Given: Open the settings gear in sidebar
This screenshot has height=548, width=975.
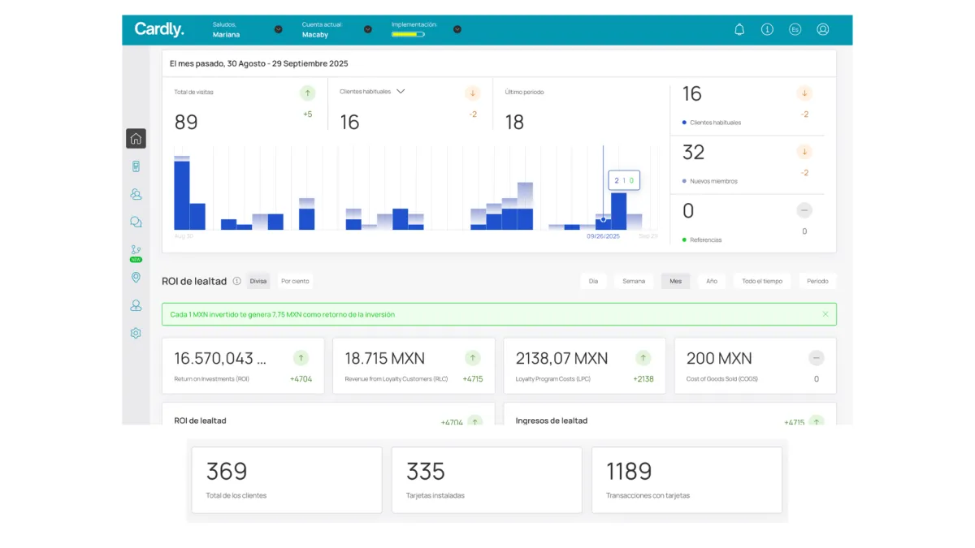Looking at the screenshot, I should point(136,333).
